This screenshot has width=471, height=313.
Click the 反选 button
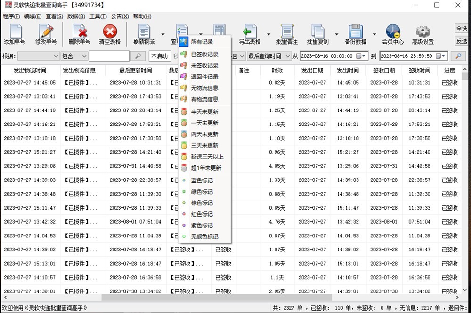(x=462, y=41)
